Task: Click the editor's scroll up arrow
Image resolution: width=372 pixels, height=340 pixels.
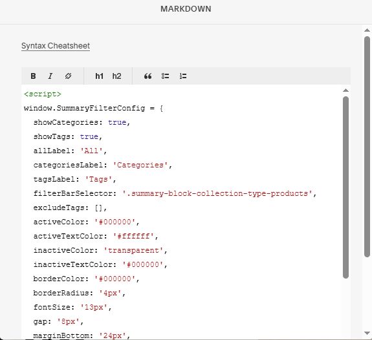Action: tap(345, 90)
